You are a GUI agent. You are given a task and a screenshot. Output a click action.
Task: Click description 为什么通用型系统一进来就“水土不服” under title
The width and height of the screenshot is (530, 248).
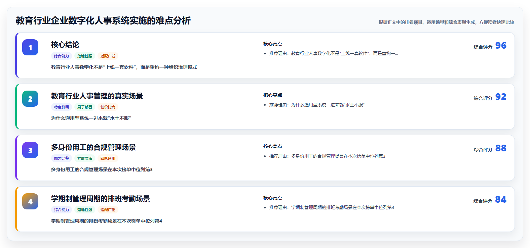coord(91,118)
